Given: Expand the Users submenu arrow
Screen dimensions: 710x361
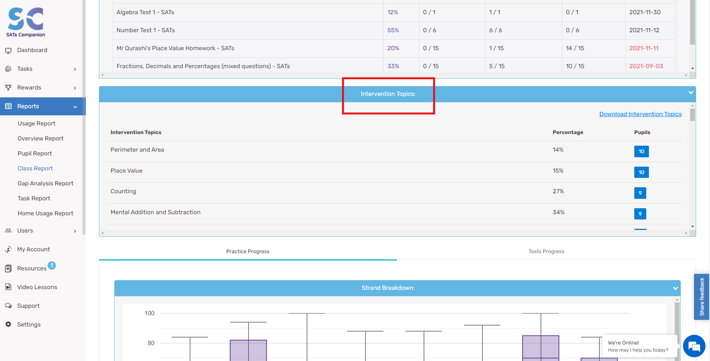Looking at the screenshot, I should coord(75,231).
